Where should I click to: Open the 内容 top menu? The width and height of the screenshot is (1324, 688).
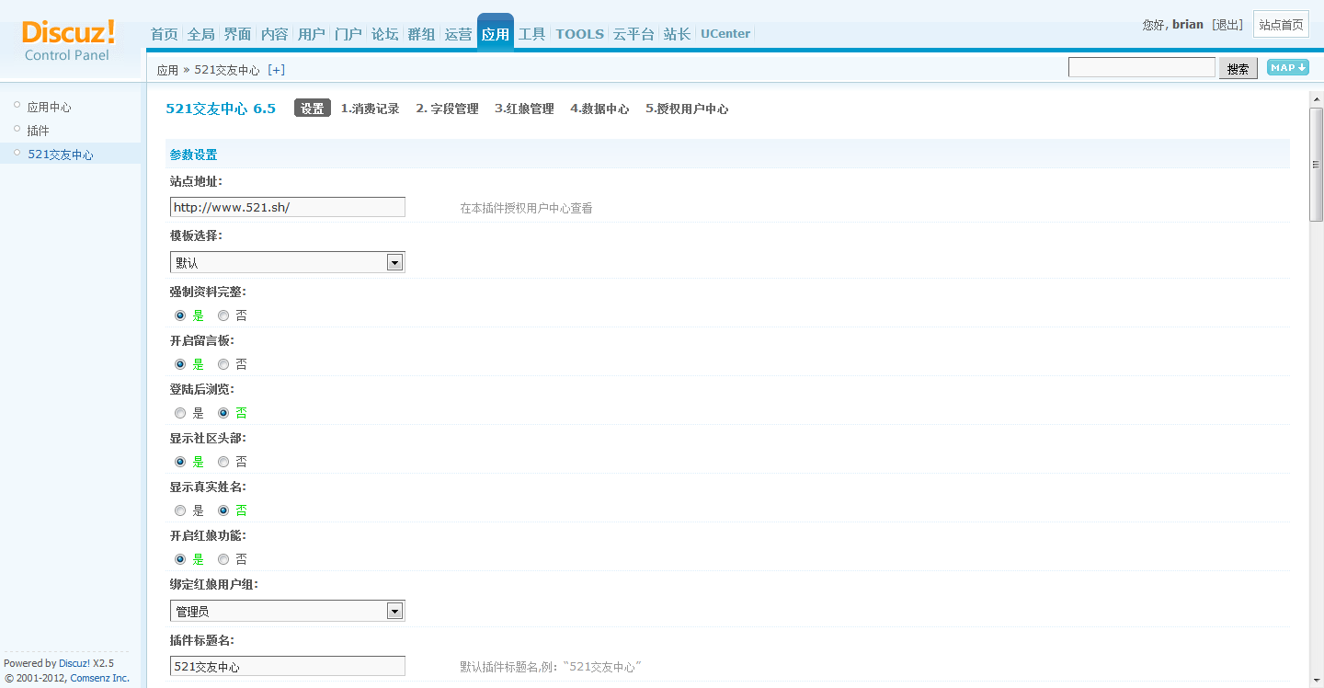(x=275, y=34)
